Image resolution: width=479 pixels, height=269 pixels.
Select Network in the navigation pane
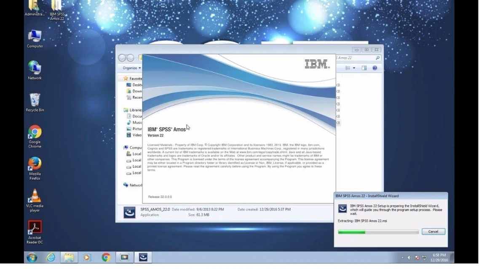pos(133,185)
